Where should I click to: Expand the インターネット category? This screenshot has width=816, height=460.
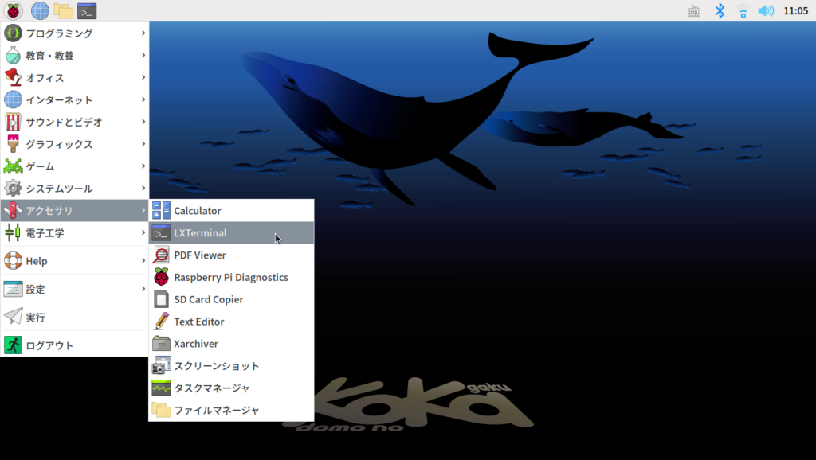[60, 100]
